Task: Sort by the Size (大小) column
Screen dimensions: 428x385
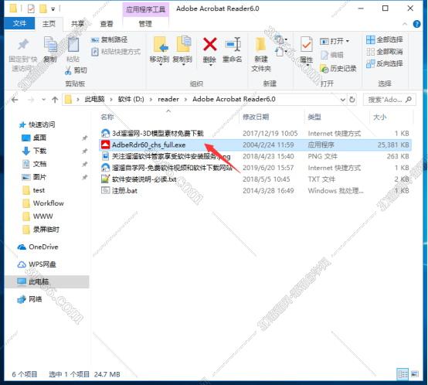Action: tap(379, 118)
